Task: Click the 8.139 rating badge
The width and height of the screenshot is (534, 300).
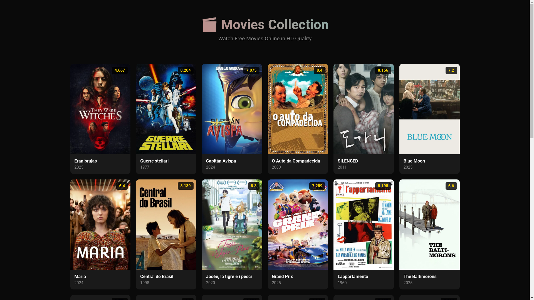Action: point(186,186)
